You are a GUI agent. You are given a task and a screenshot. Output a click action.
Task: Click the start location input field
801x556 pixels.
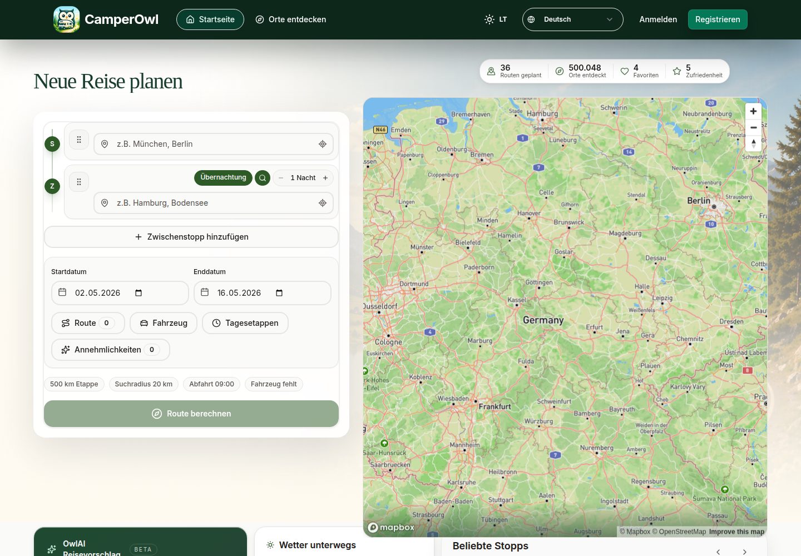click(x=214, y=144)
